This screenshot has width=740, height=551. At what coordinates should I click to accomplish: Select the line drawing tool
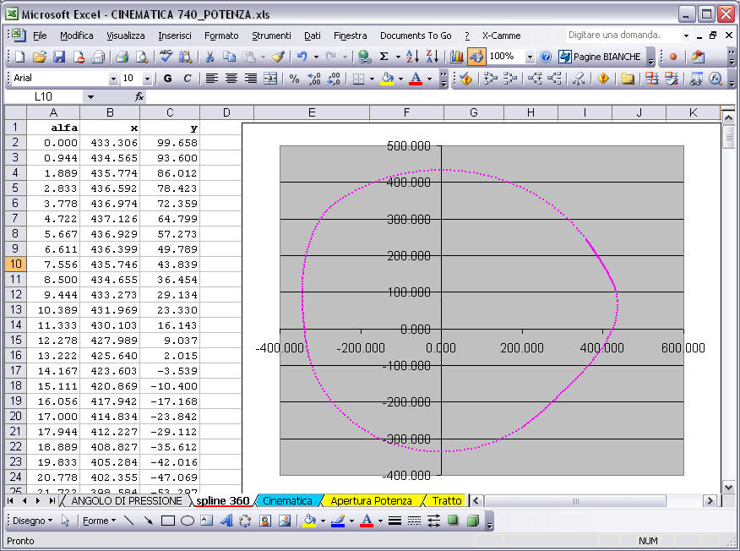coord(129,521)
